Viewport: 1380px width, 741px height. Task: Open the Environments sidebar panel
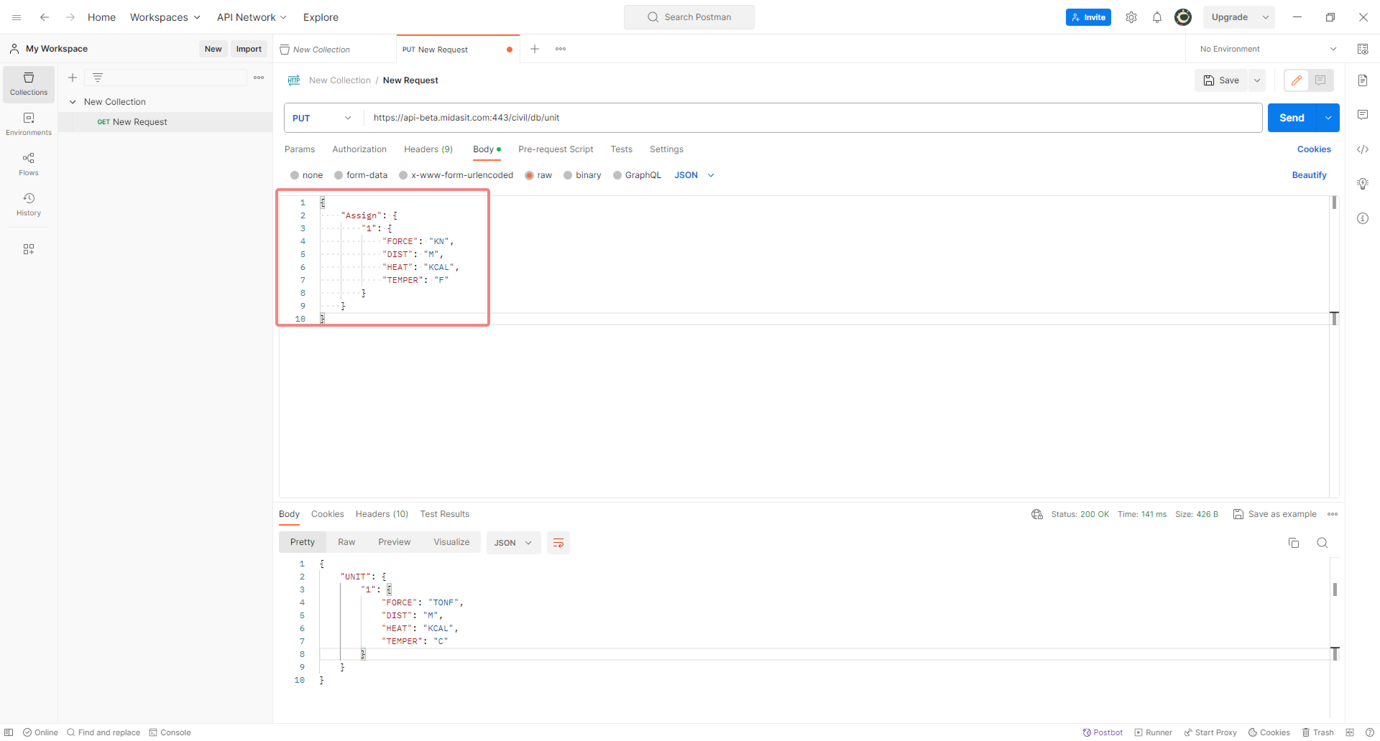click(28, 124)
